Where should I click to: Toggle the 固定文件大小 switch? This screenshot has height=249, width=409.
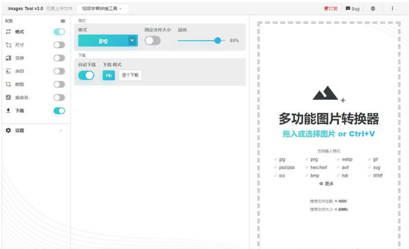click(152, 41)
